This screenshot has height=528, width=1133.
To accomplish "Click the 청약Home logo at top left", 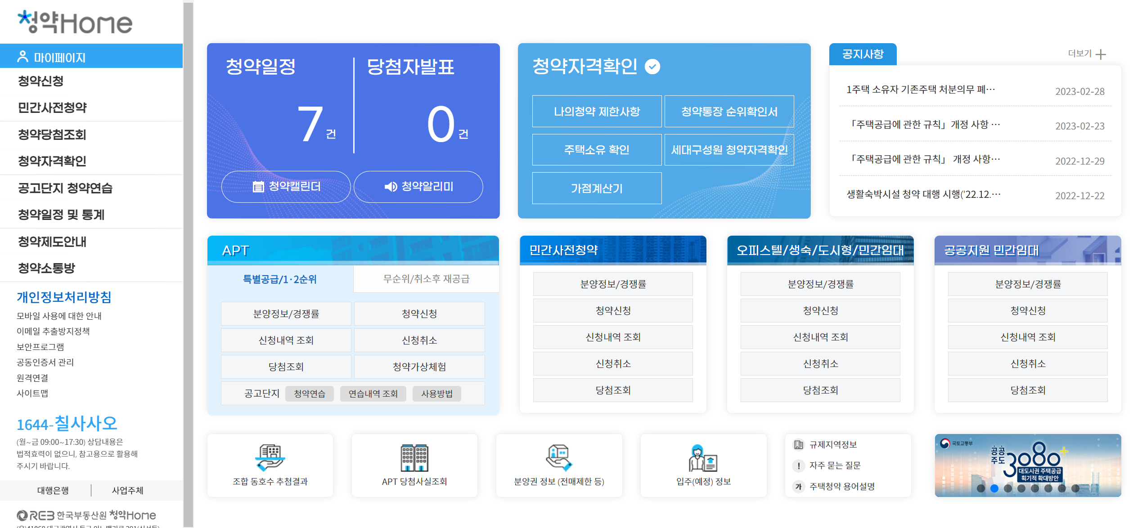I will click(x=75, y=22).
